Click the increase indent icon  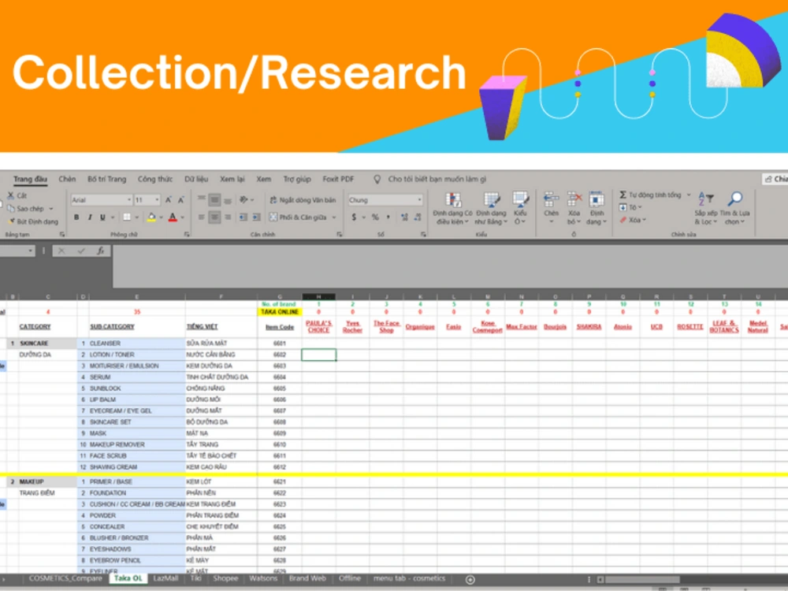(x=256, y=217)
